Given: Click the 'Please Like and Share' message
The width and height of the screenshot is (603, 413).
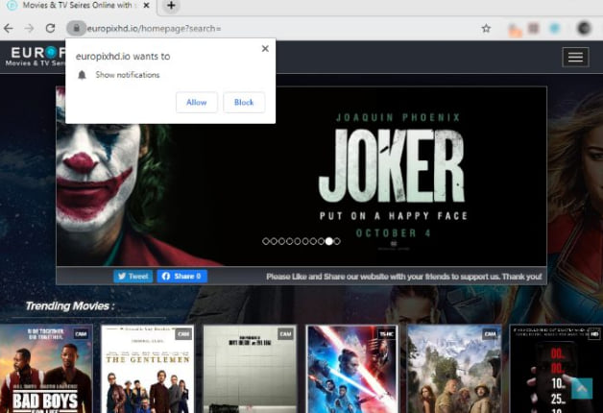Looking at the screenshot, I should [404, 277].
